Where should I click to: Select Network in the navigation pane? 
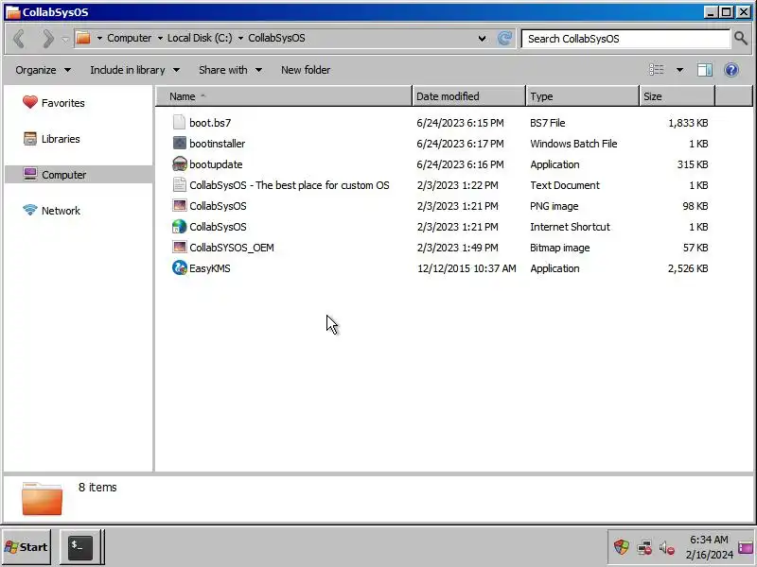51,211
